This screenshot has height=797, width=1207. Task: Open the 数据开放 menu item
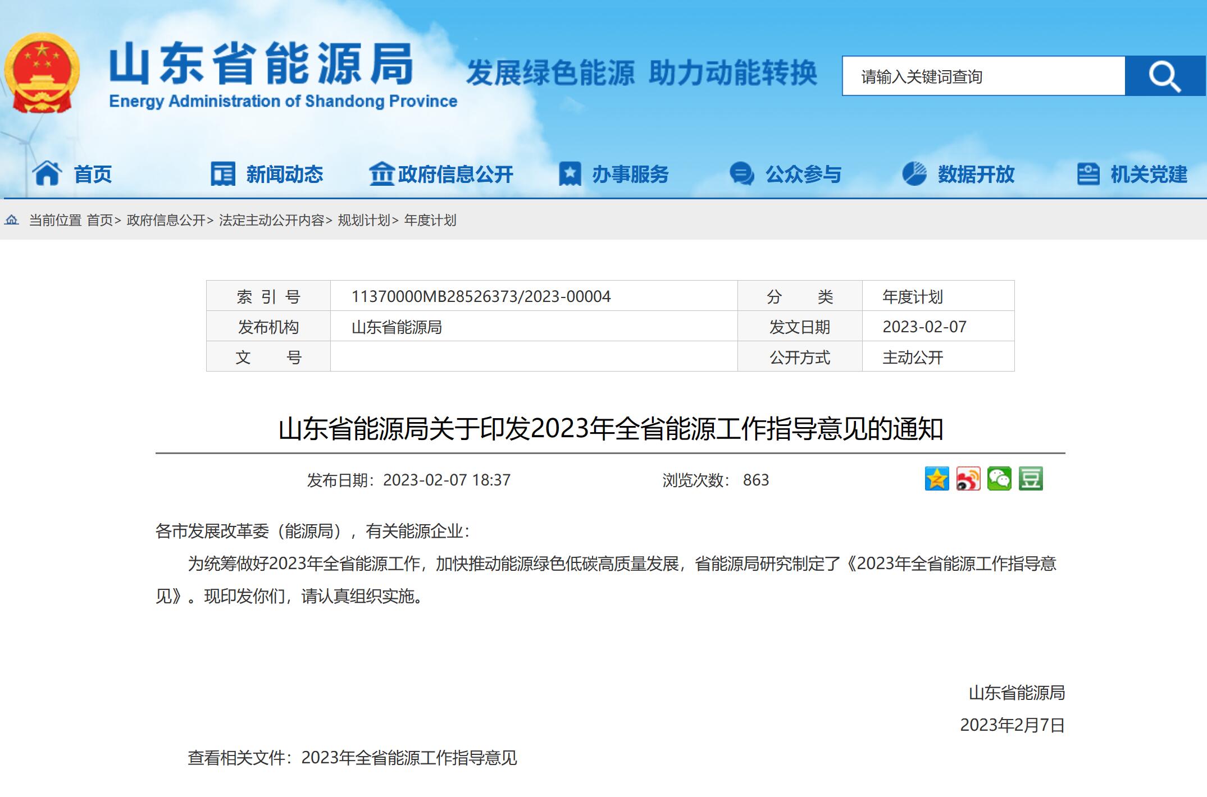[x=976, y=174]
